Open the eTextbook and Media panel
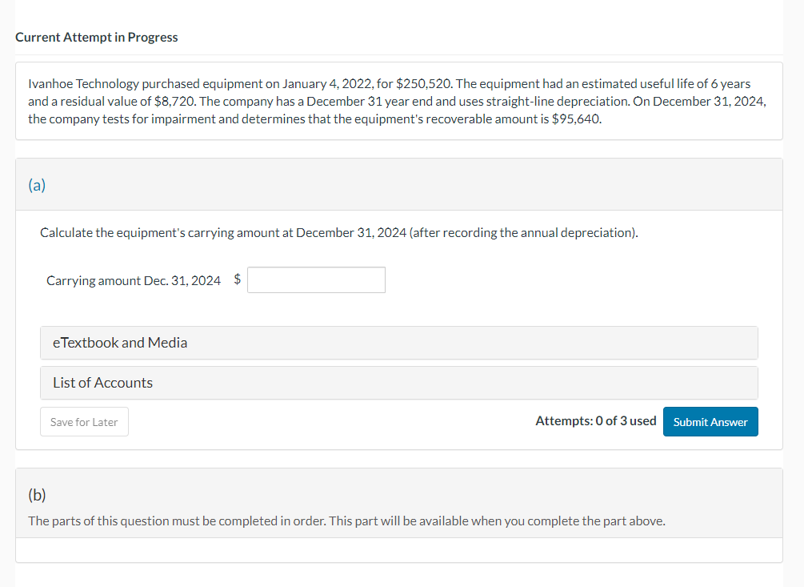804x587 pixels. pos(118,342)
